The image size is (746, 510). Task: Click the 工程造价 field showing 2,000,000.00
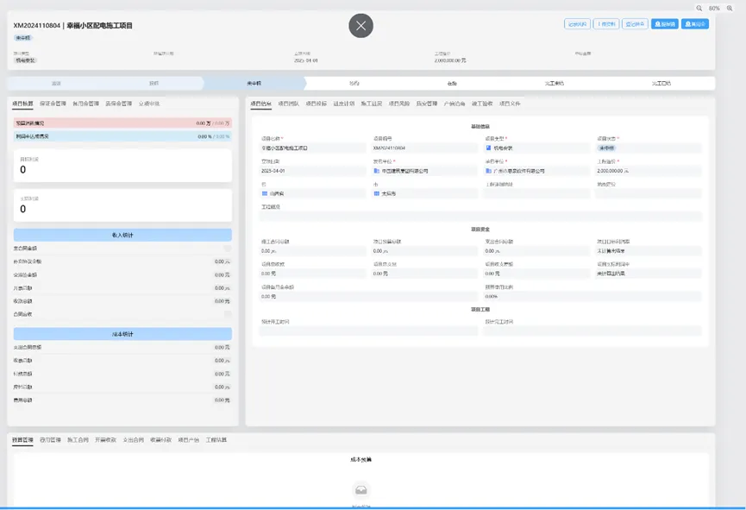(x=648, y=171)
